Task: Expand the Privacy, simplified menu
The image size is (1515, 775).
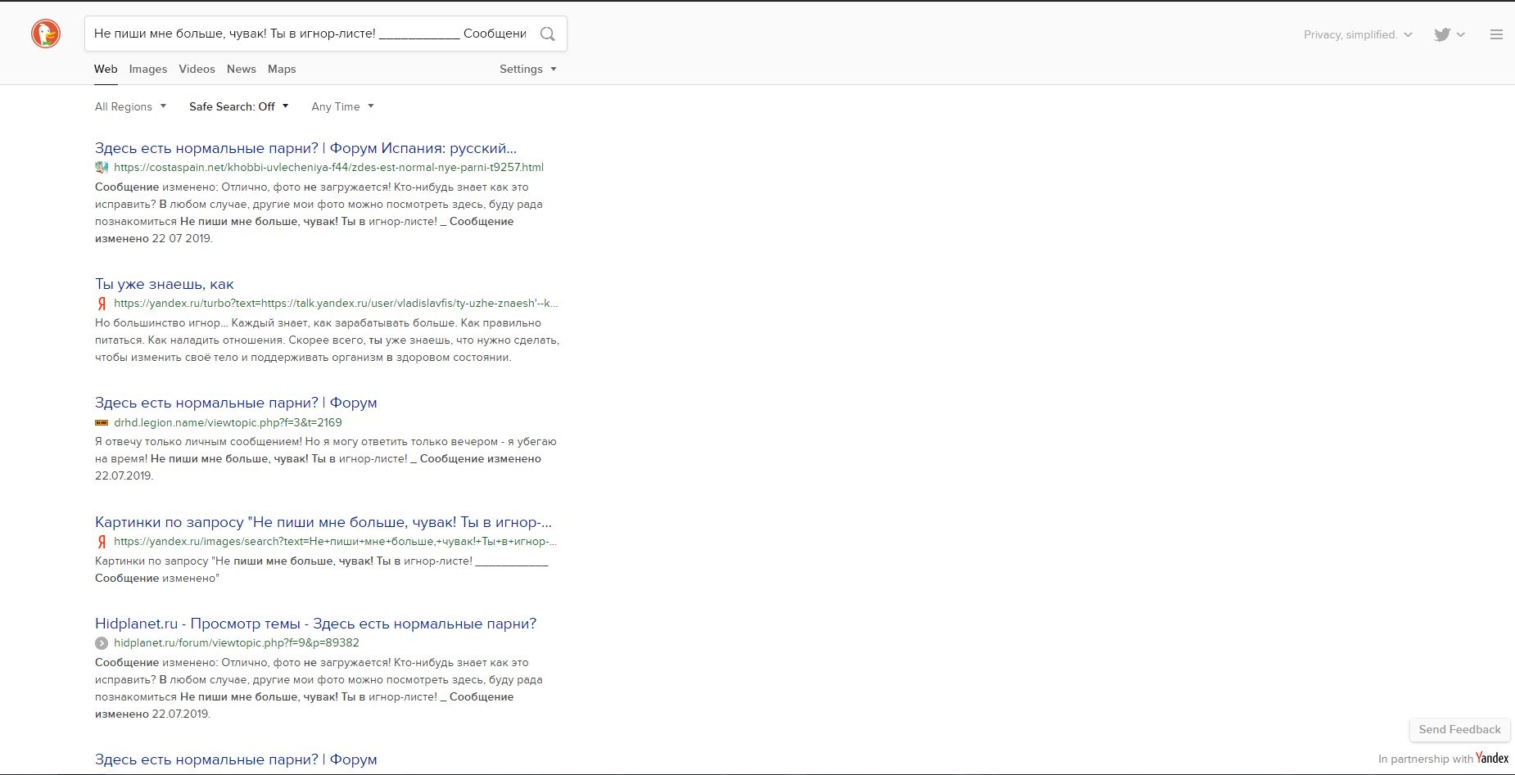Action: click(1358, 34)
